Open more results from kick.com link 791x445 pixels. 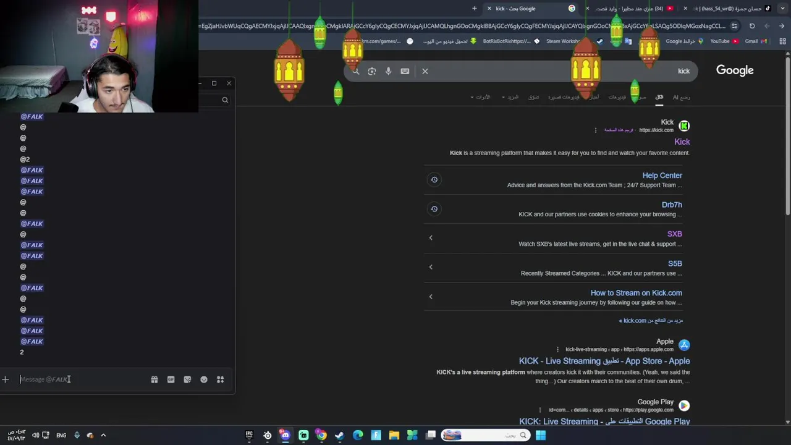pos(651,321)
